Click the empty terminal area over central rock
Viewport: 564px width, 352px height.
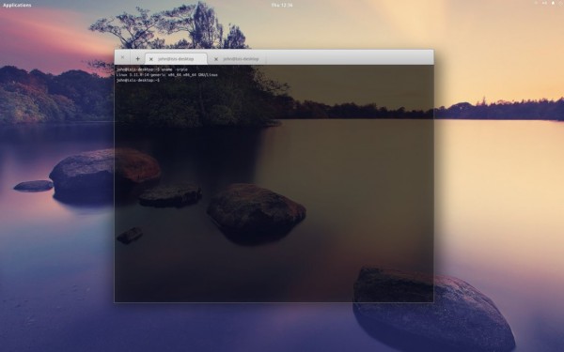coord(256,212)
